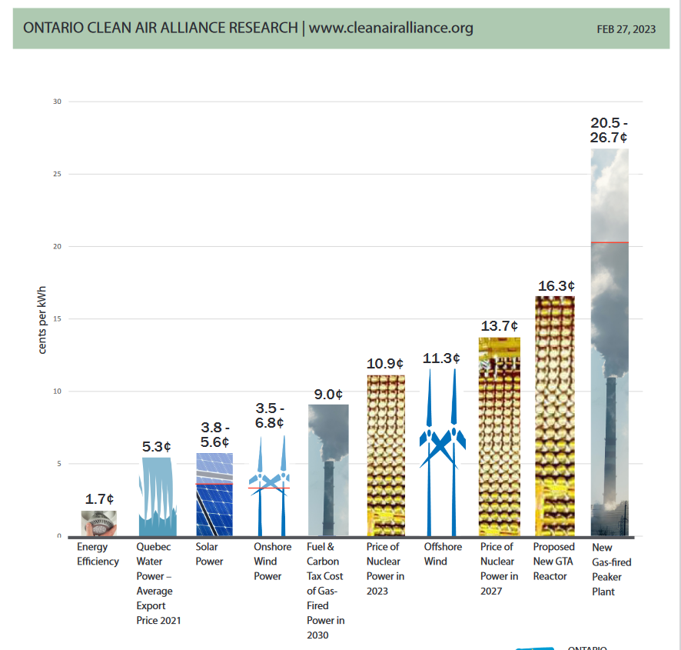Screen dimensions: 681x650
Task: Click the 11.3¢ value label
Action: (x=441, y=358)
